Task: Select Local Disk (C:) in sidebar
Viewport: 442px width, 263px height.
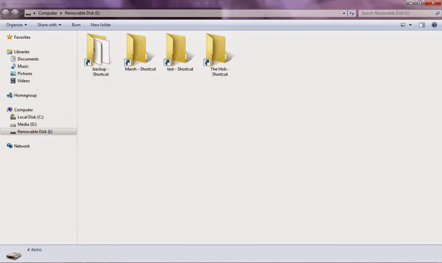Action: (30, 117)
